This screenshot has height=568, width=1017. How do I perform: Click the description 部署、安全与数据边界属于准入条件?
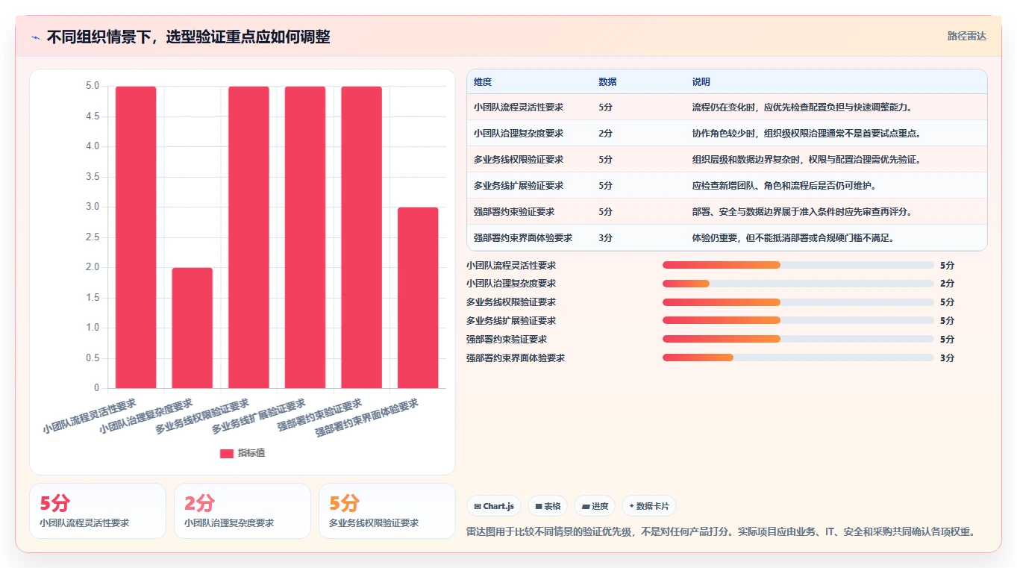[x=802, y=212]
